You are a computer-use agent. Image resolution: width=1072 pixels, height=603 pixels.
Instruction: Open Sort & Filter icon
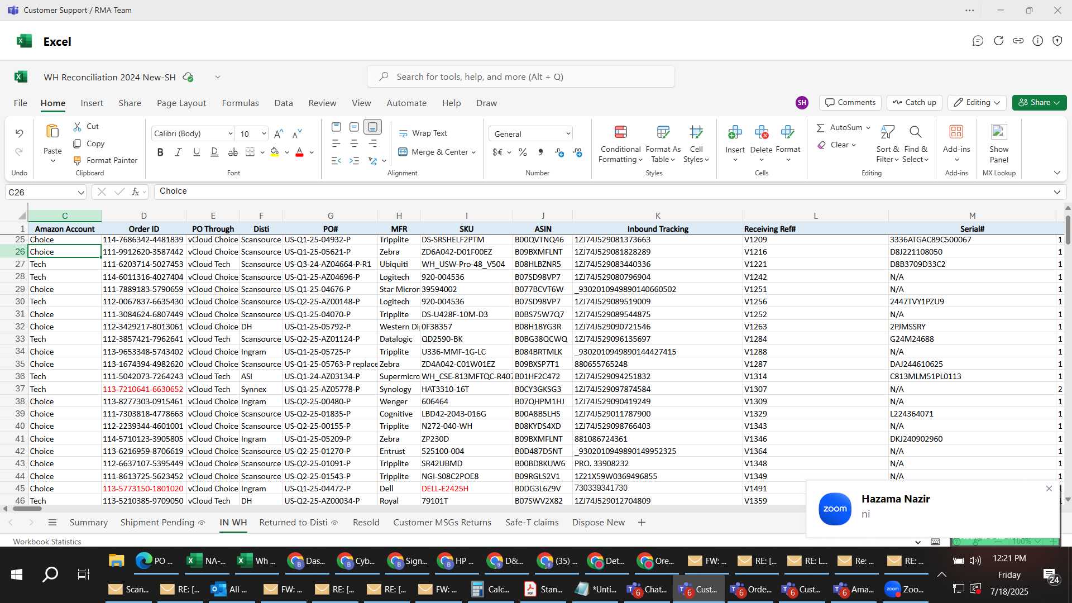click(887, 132)
